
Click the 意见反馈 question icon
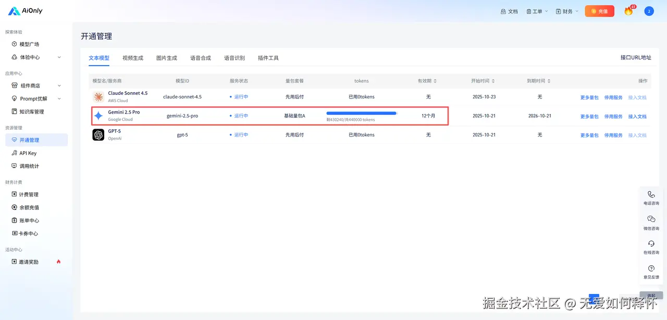651,268
